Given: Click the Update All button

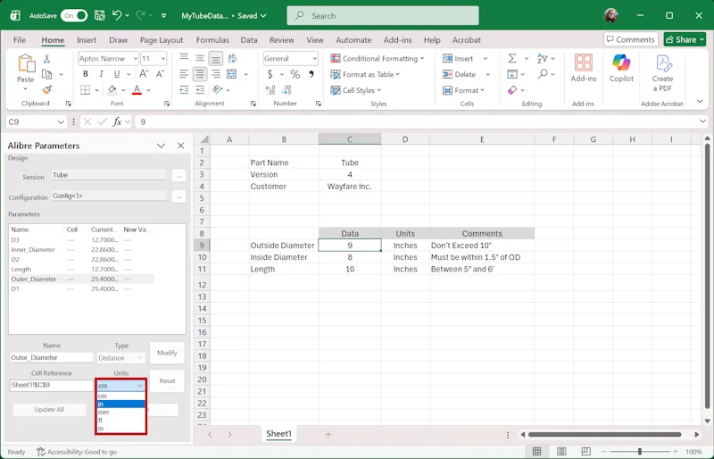Looking at the screenshot, I should (x=49, y=409).
